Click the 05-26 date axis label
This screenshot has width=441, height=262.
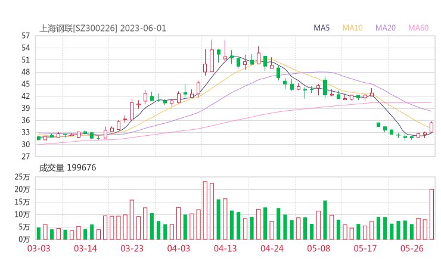tap(412, 248)
